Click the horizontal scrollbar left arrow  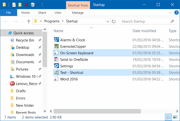[51, 111]
